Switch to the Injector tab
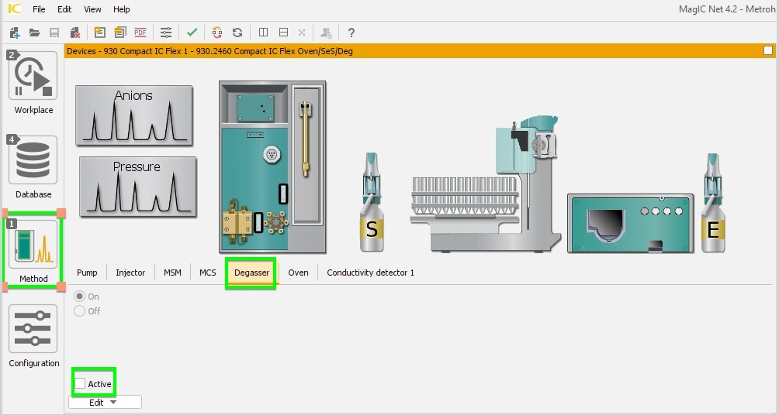The width and height of the screenshot is (779, 415). coord(130,273)
